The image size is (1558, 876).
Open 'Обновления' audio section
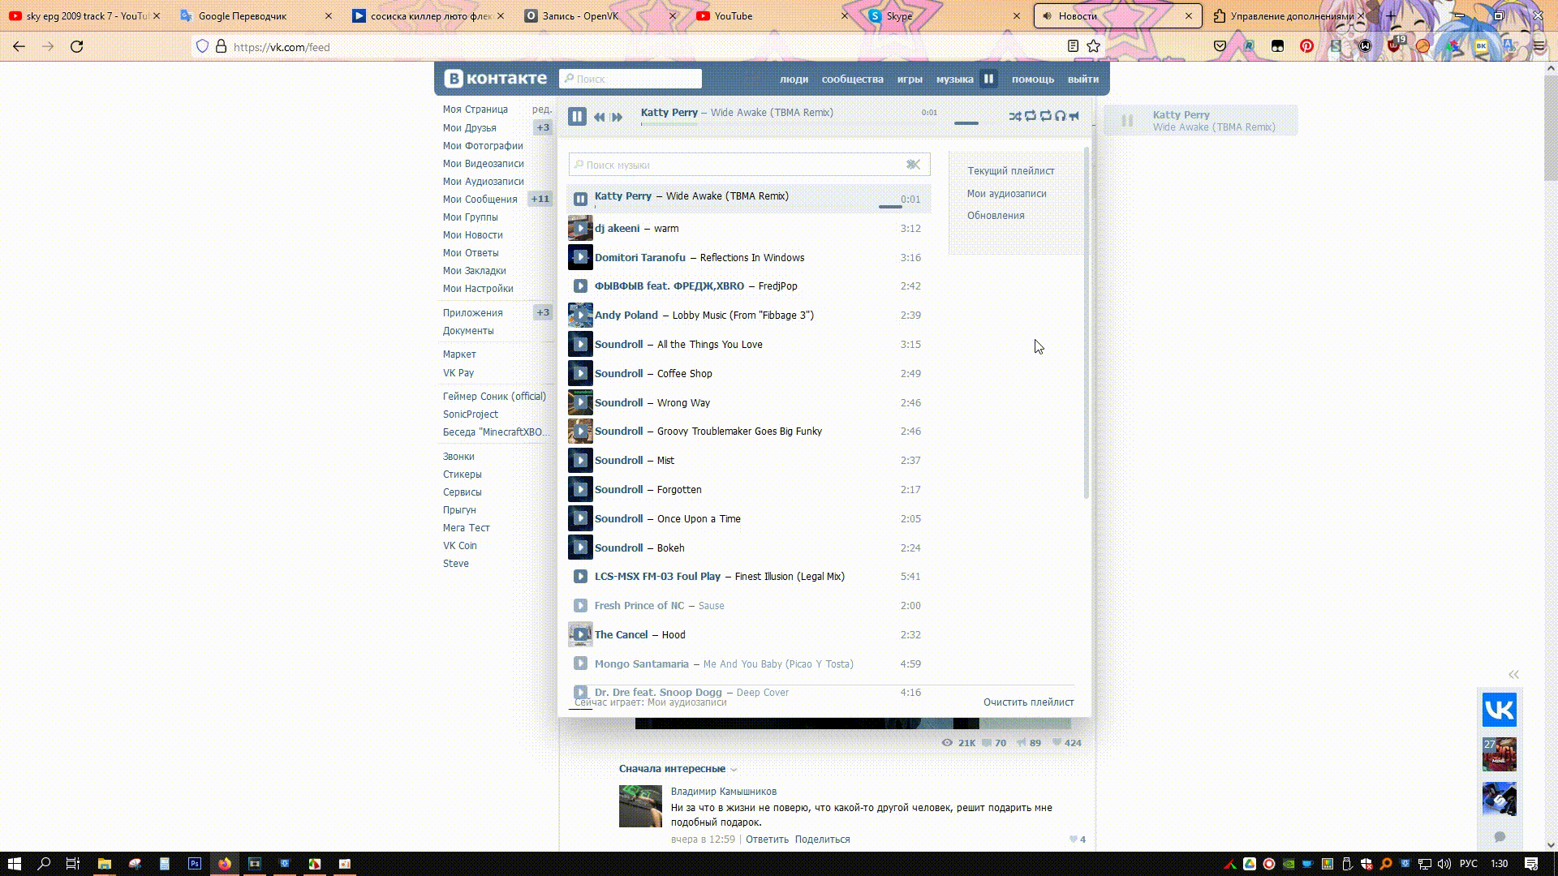pyautogui.click(x=996, y=216)
